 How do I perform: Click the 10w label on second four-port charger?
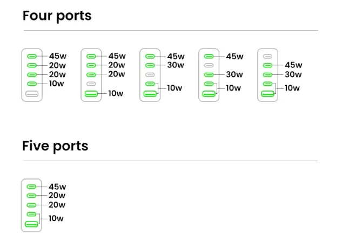coord(116,94)
